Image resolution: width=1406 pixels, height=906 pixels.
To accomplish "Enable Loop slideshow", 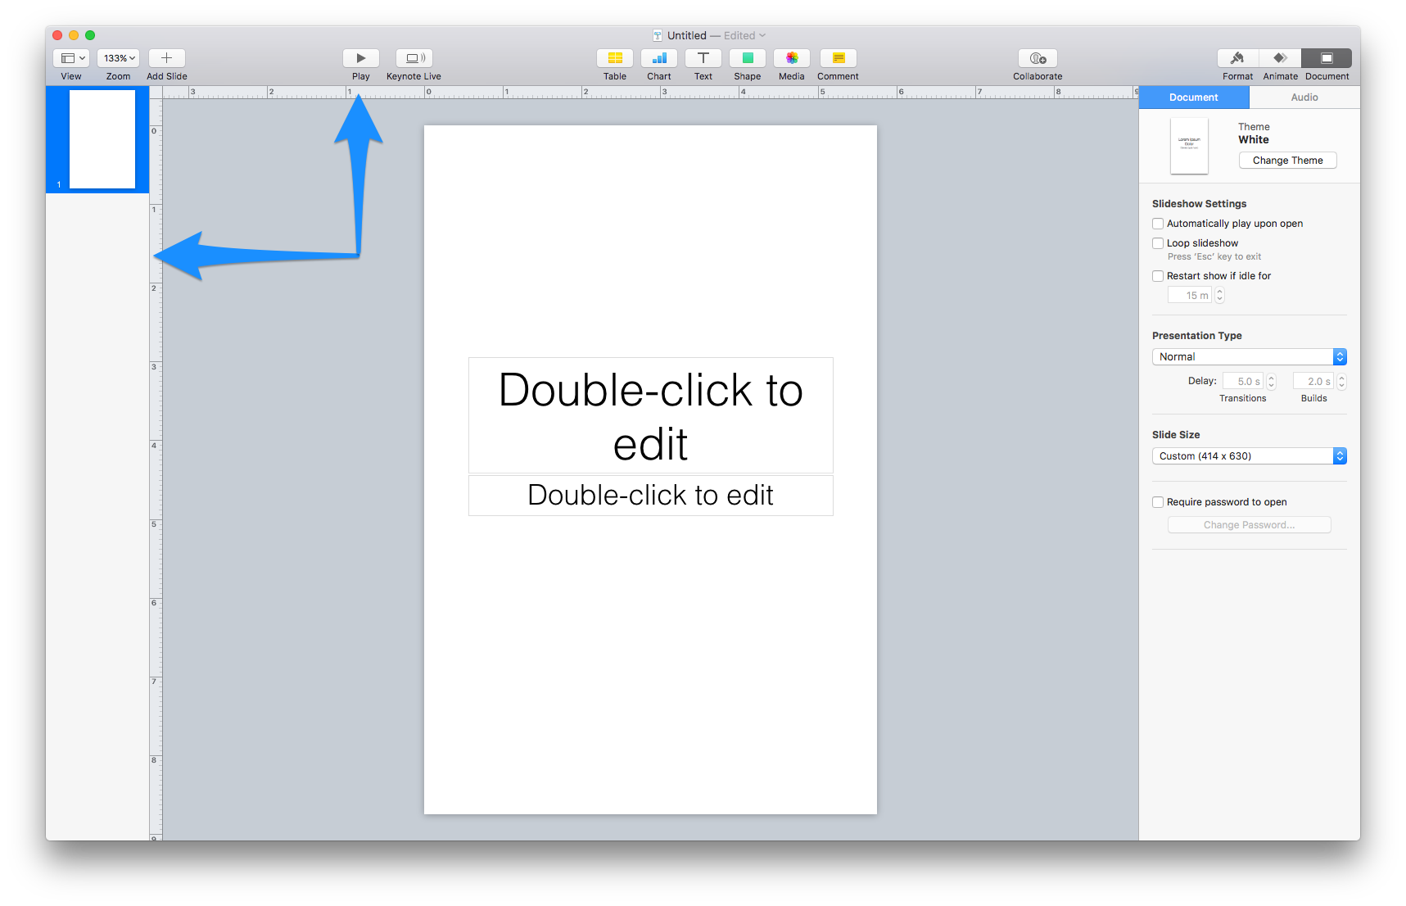I will pos(1158,242).
